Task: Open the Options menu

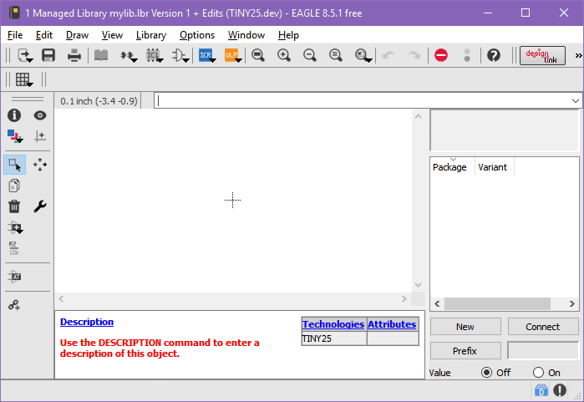Action: [196, 35]
